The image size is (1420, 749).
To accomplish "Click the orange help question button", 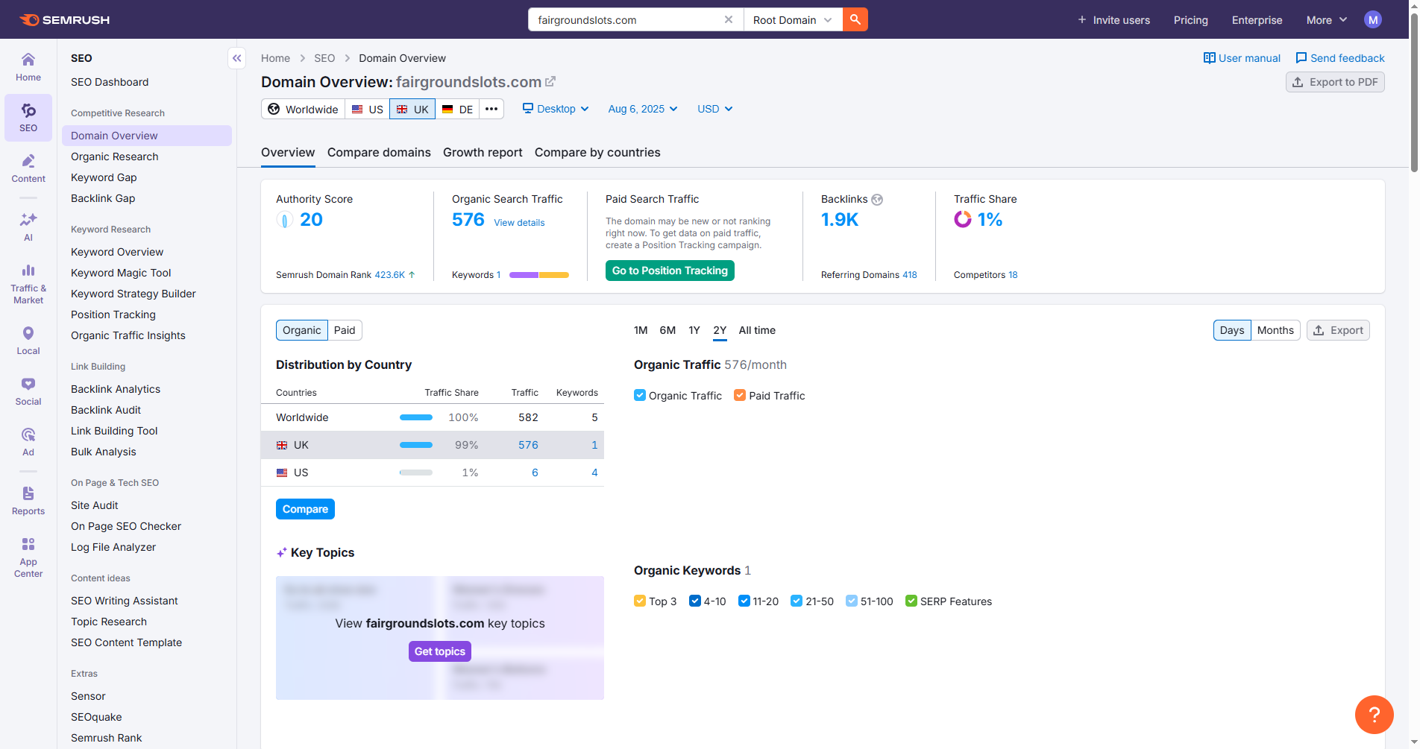I will pos(1374,714).
